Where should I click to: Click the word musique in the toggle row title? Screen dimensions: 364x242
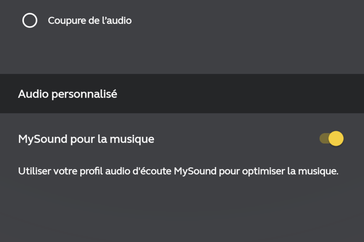click(x=132, y=140)
